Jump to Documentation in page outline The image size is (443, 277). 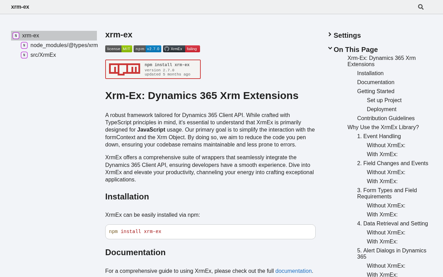376,82
